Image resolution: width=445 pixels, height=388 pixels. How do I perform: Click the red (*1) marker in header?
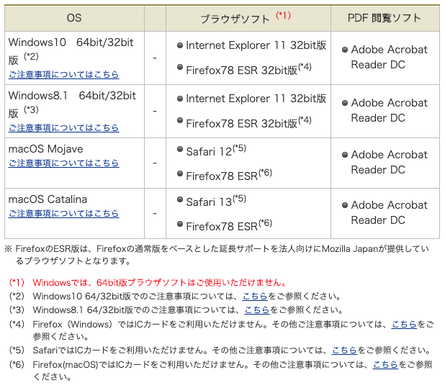(284, 15)
